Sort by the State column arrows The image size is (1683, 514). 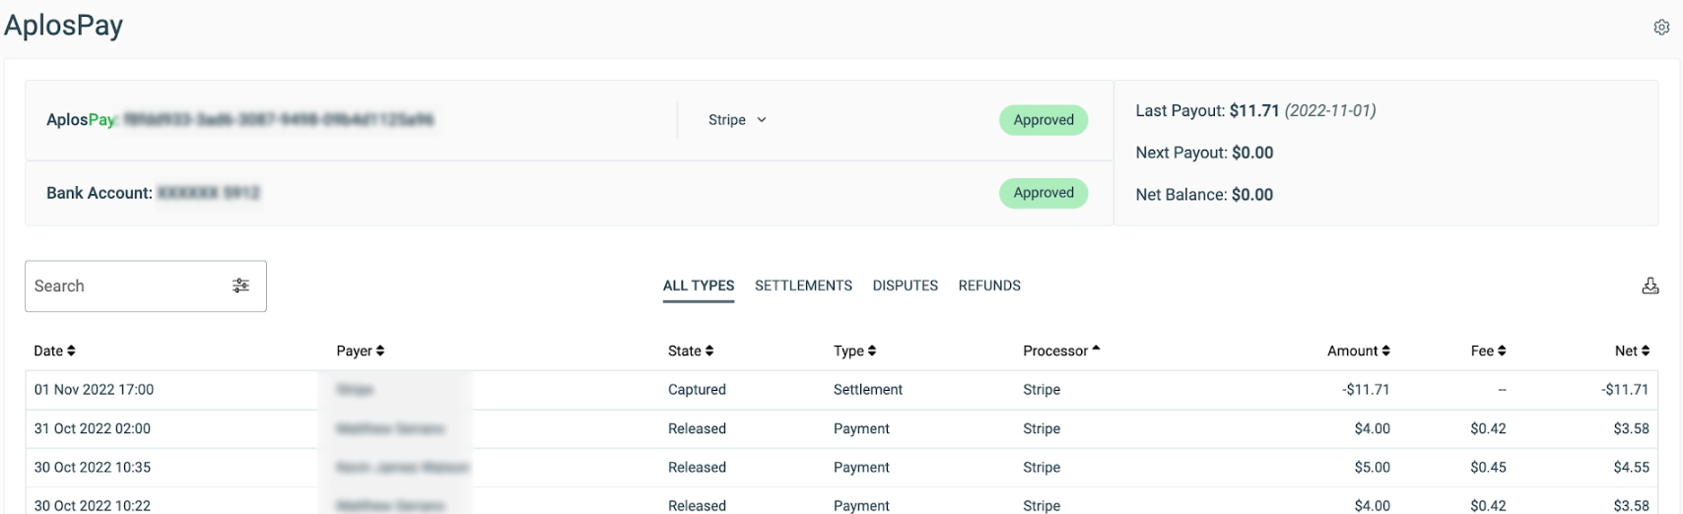(709, 351)
